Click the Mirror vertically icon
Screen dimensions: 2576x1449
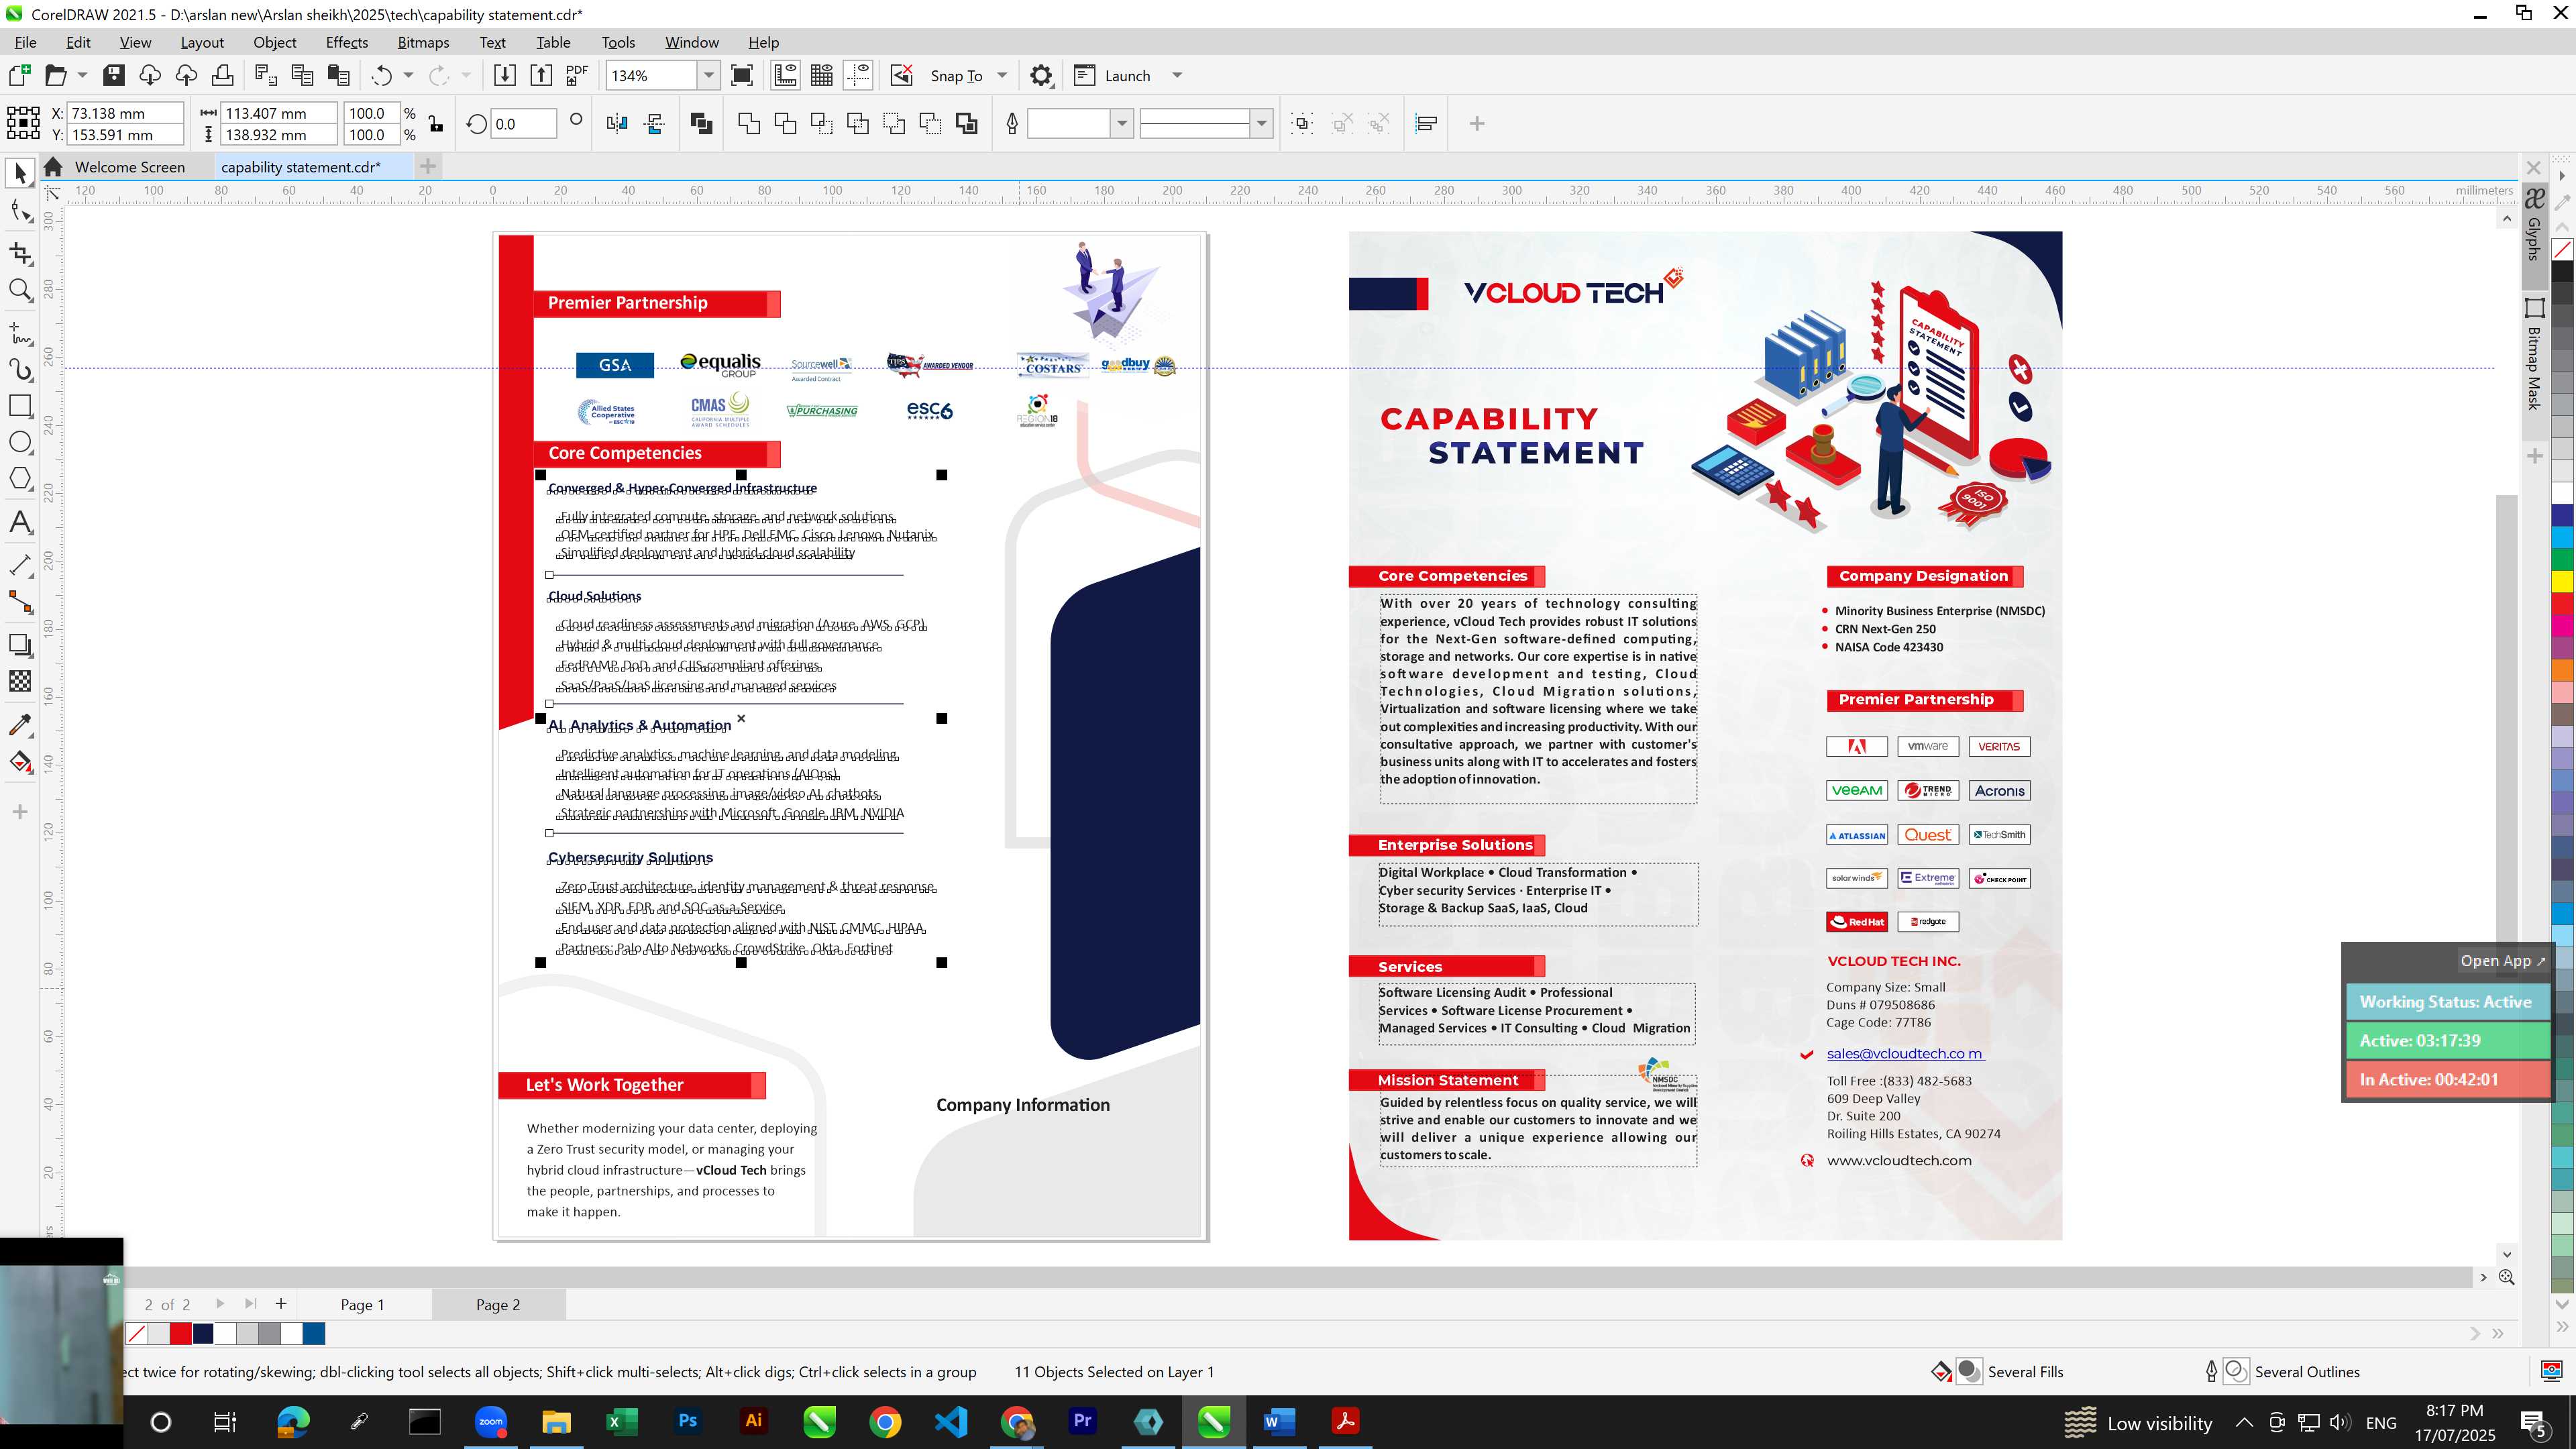click(655, 124)
